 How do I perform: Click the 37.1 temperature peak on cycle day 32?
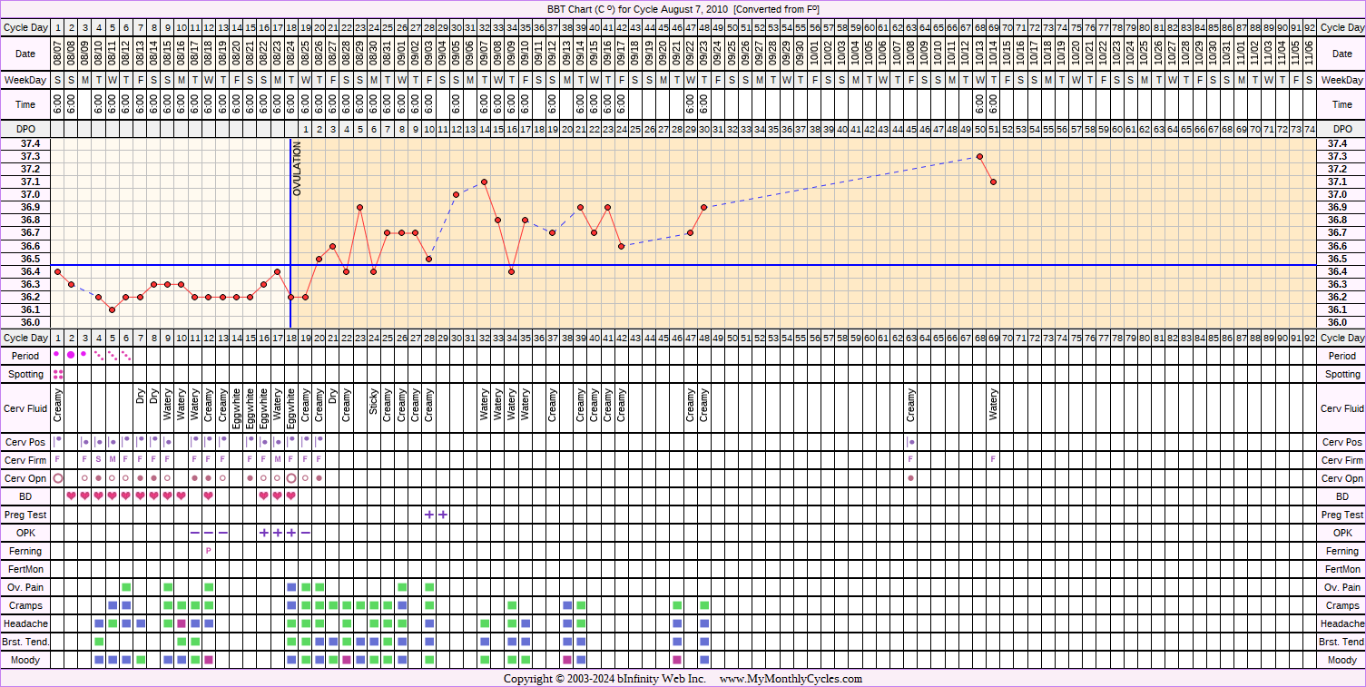[484, 182]
